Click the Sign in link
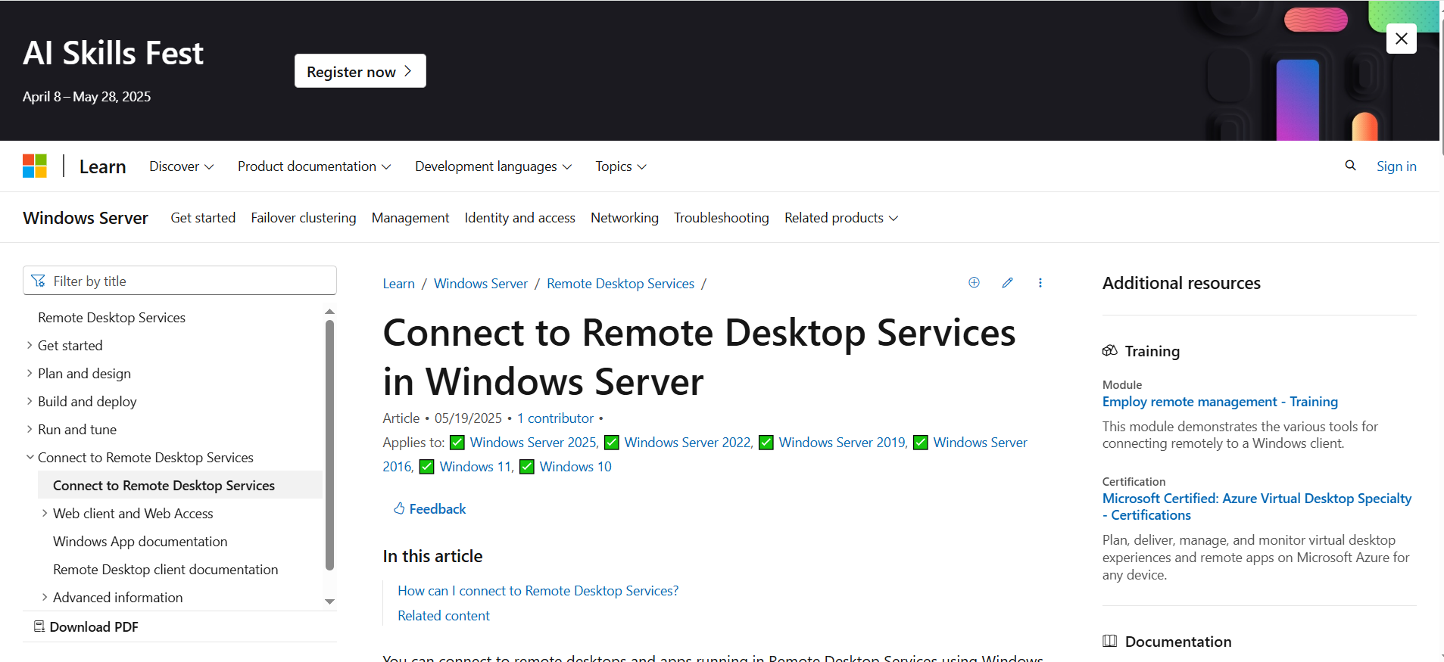 coord(1396,166)
